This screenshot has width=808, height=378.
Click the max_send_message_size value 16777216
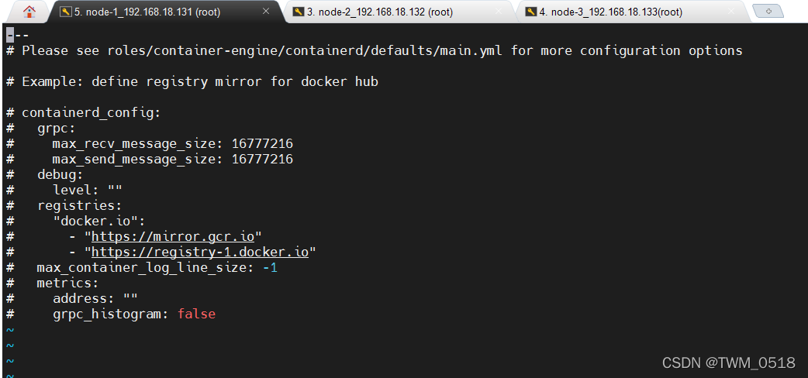[262, 159]
